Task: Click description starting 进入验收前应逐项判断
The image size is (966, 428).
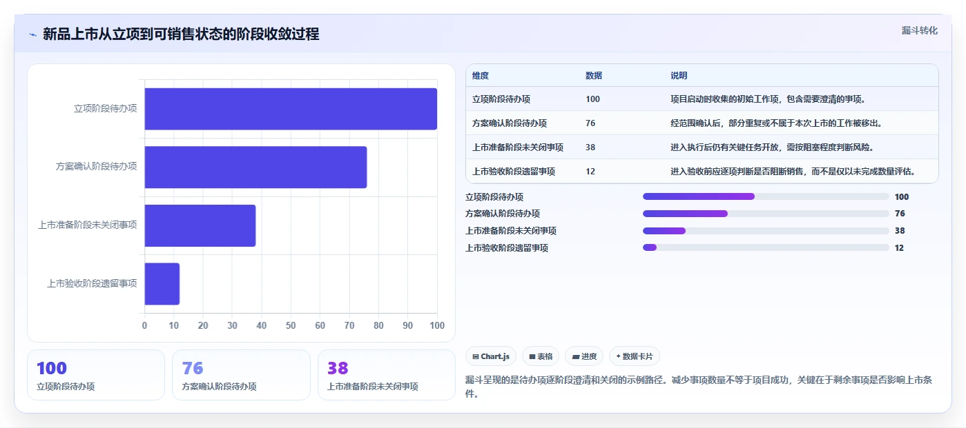Action: (x=793, y=172)
